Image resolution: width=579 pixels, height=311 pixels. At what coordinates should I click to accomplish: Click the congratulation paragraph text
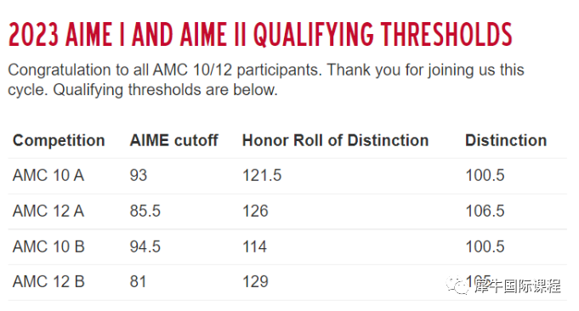(x=266, y=80)
